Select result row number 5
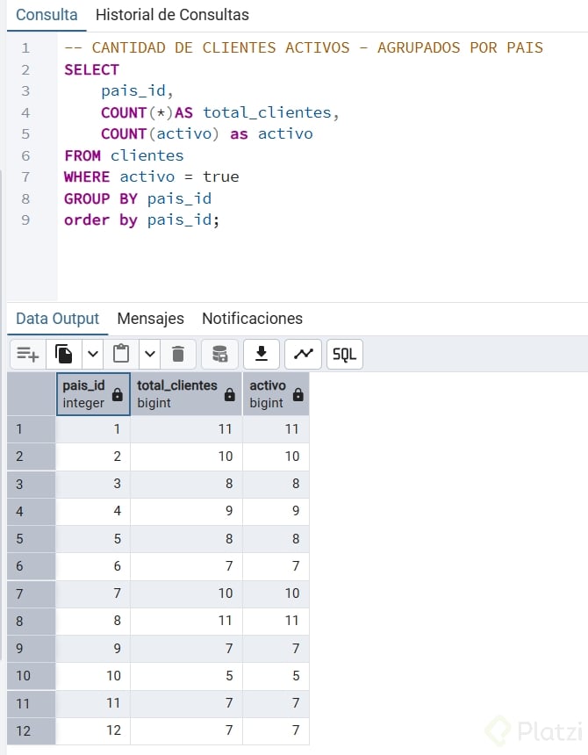 coord(32,539)
